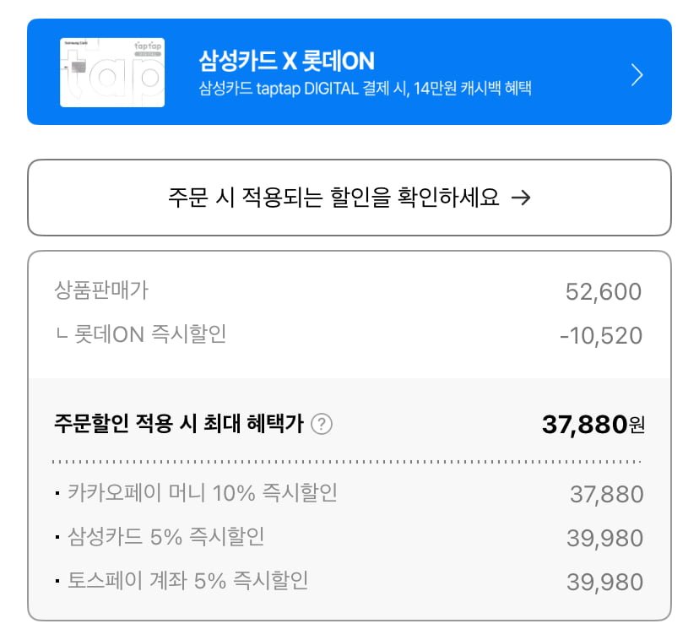Tap the banner's right chevron arrow
The width and height of the screenshot is (699, 640).
tap(637, 75)
